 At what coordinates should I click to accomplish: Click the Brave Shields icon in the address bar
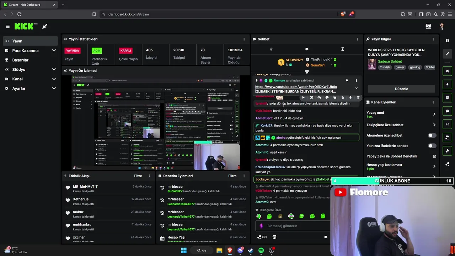click(x=343, y=14)
